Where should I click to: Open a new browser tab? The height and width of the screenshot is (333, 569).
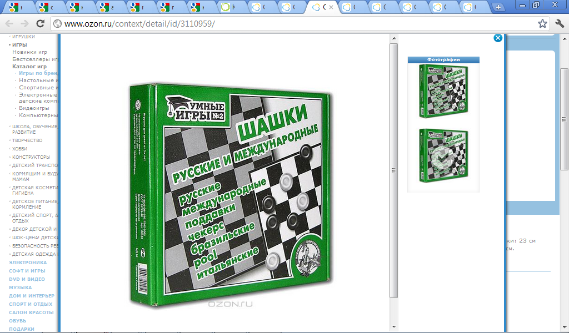[x=498, y=7]
